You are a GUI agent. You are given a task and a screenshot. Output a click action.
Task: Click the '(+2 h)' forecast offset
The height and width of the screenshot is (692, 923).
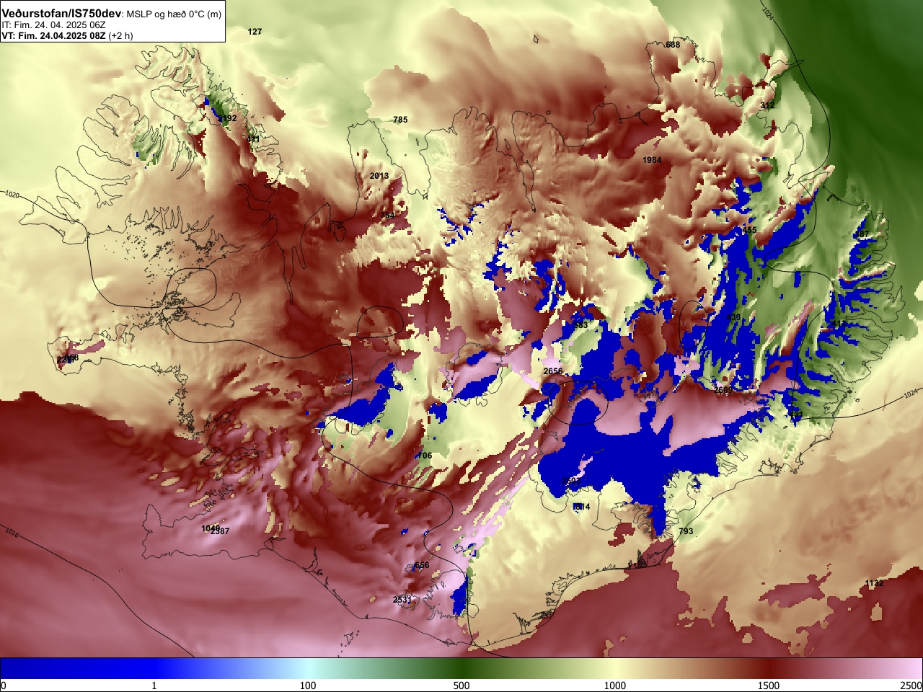120,35
